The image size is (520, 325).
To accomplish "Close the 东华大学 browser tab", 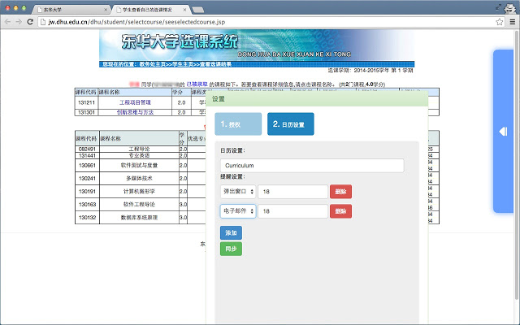I will [x=105, y=9].
